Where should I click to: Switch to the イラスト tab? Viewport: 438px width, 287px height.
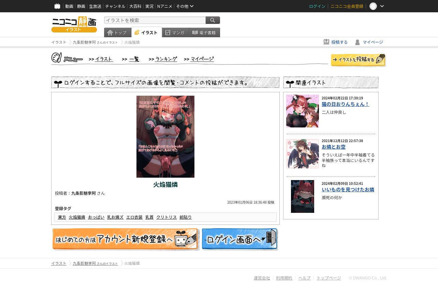click(147, 32)
